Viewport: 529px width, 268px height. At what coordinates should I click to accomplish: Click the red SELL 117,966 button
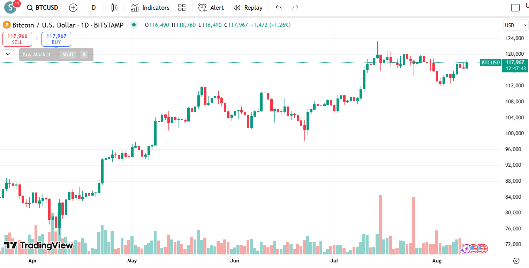tap(17, 39)
